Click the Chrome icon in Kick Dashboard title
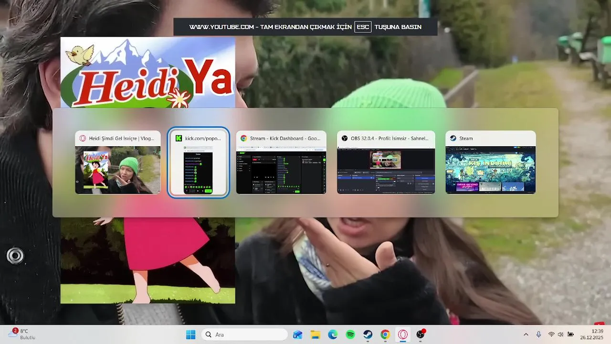The image size is (611, 344). tap(243, 139)
